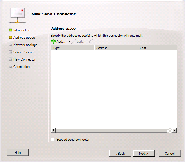Screen dimensions: 185x162
Task: Click the Send Connector envelope wizard icon
Action: tap(18, 15)
